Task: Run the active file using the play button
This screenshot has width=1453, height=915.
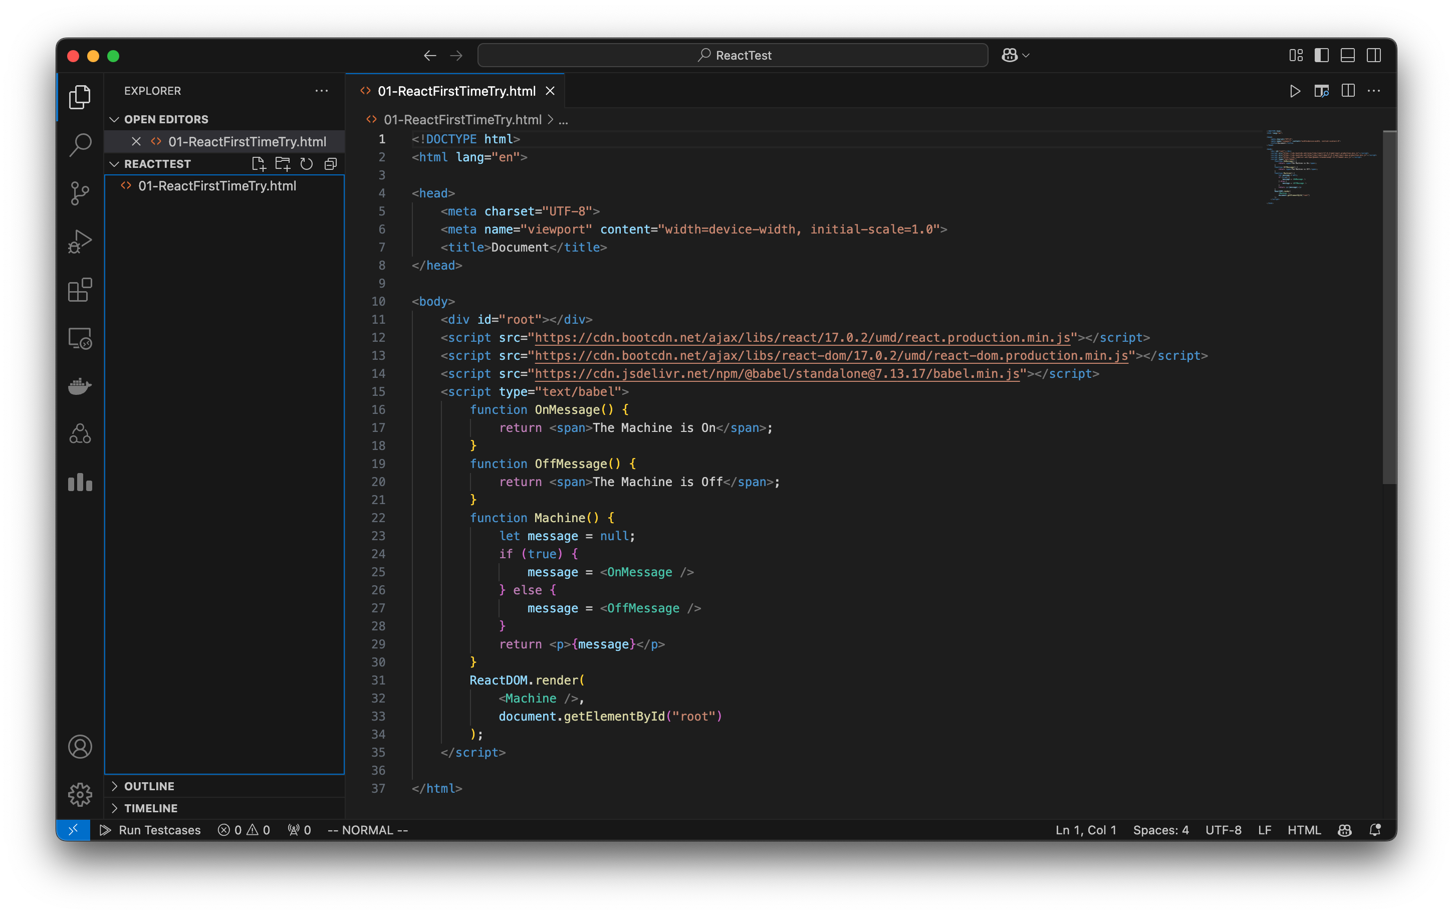Action: click(x=1295, y=91)
